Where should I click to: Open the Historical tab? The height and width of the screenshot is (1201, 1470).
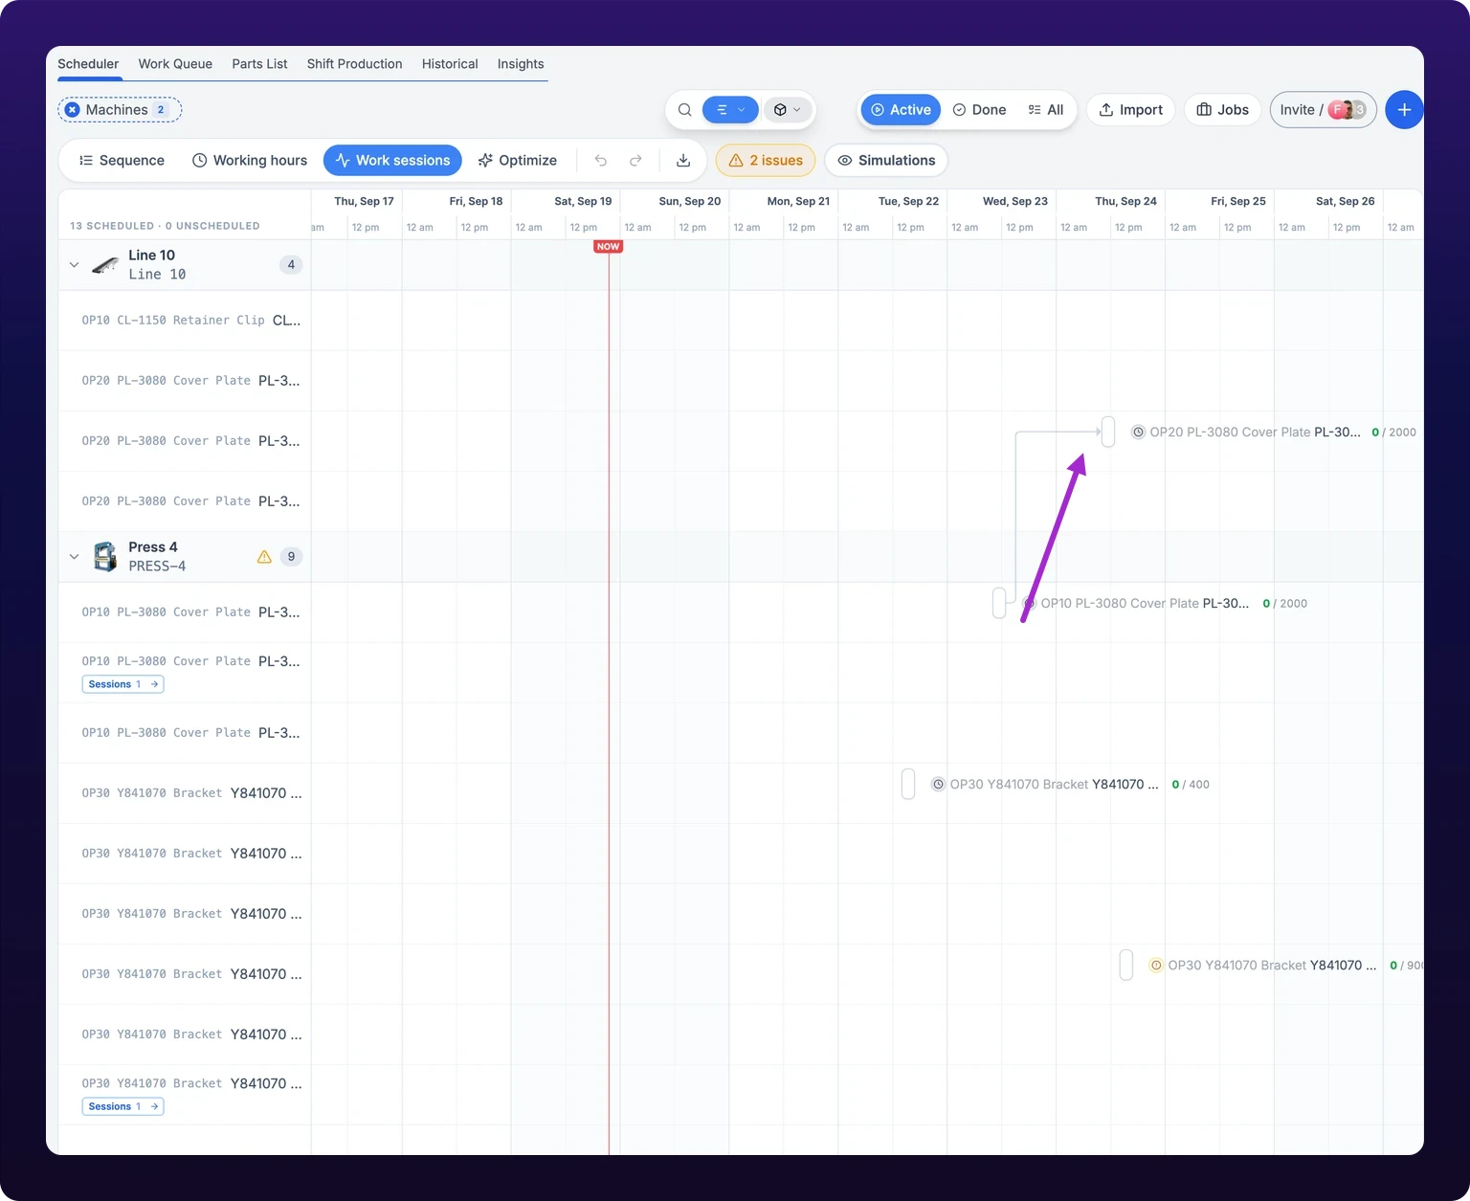450,64
